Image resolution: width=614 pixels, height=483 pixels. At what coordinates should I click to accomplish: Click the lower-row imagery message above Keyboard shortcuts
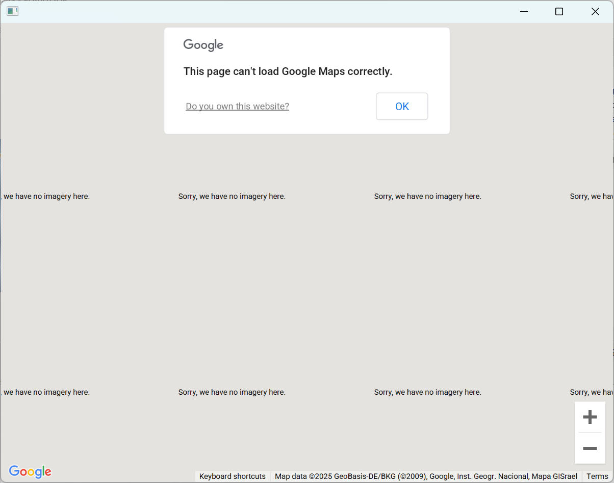coord(232,392)
